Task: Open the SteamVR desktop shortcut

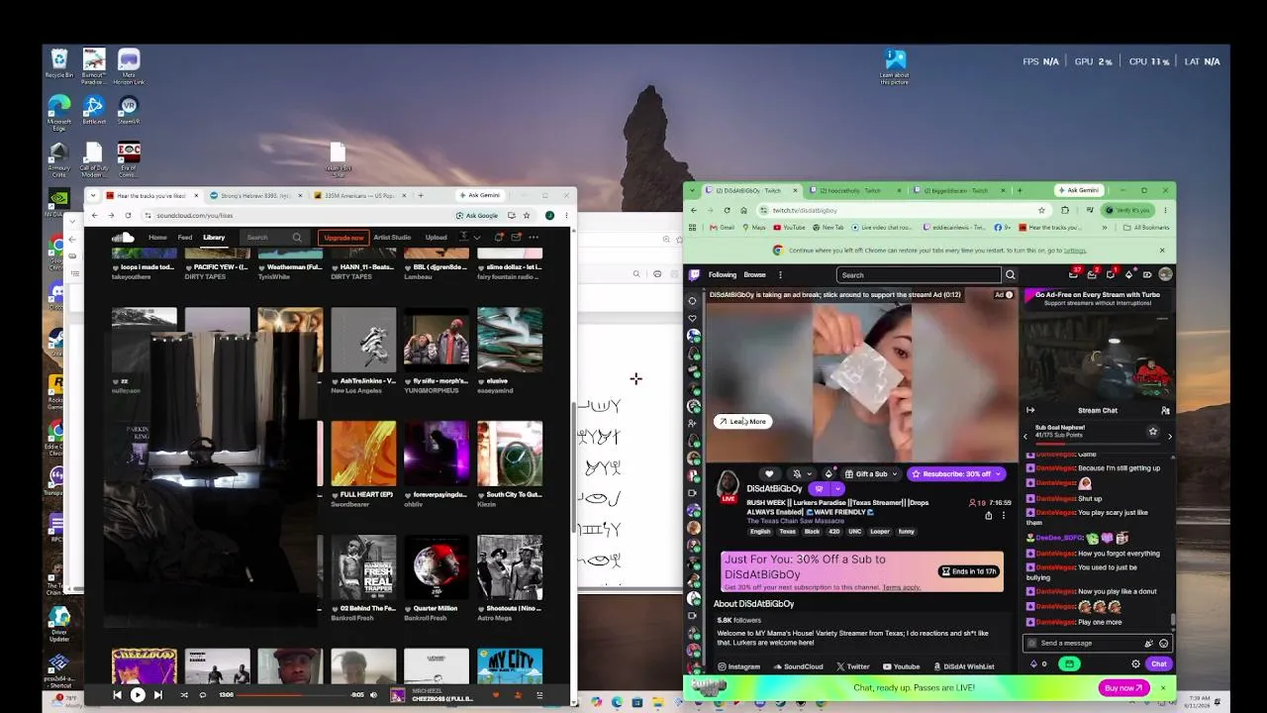Action: tap(128, 111)
